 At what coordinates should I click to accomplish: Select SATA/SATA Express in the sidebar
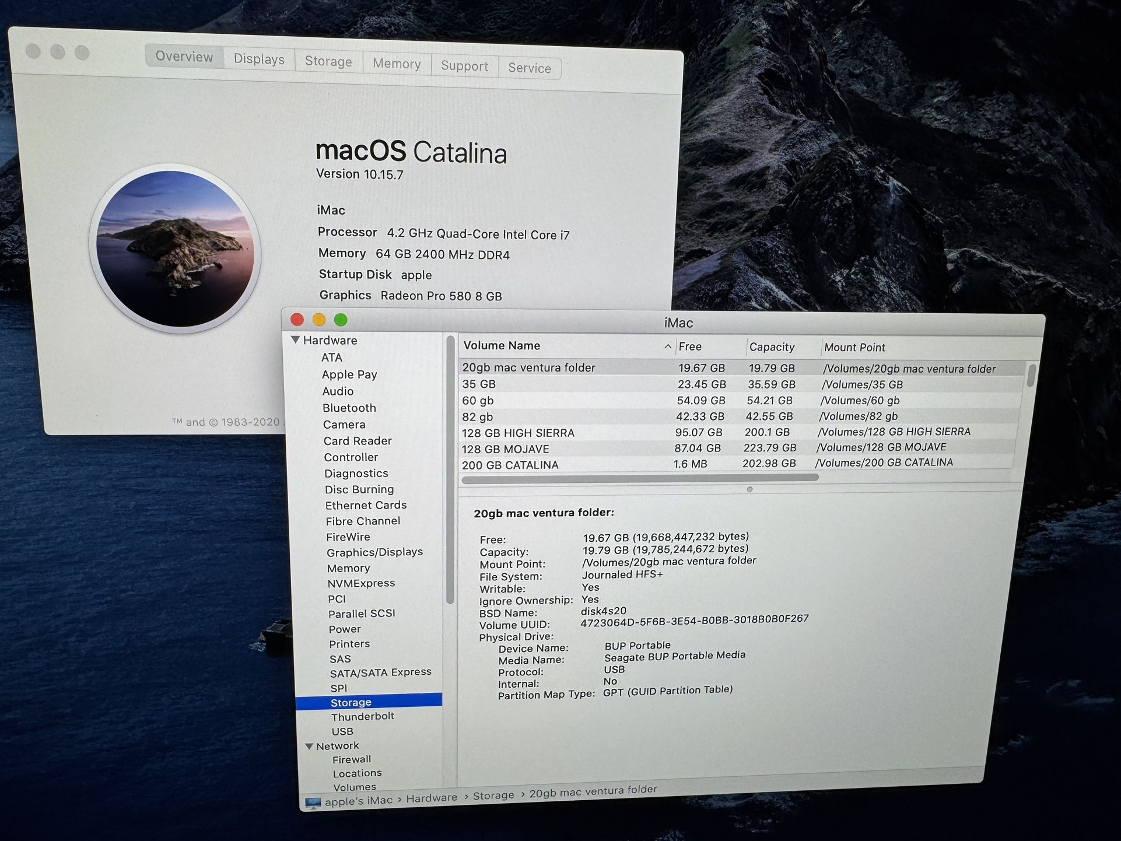(x=380, y=672)
